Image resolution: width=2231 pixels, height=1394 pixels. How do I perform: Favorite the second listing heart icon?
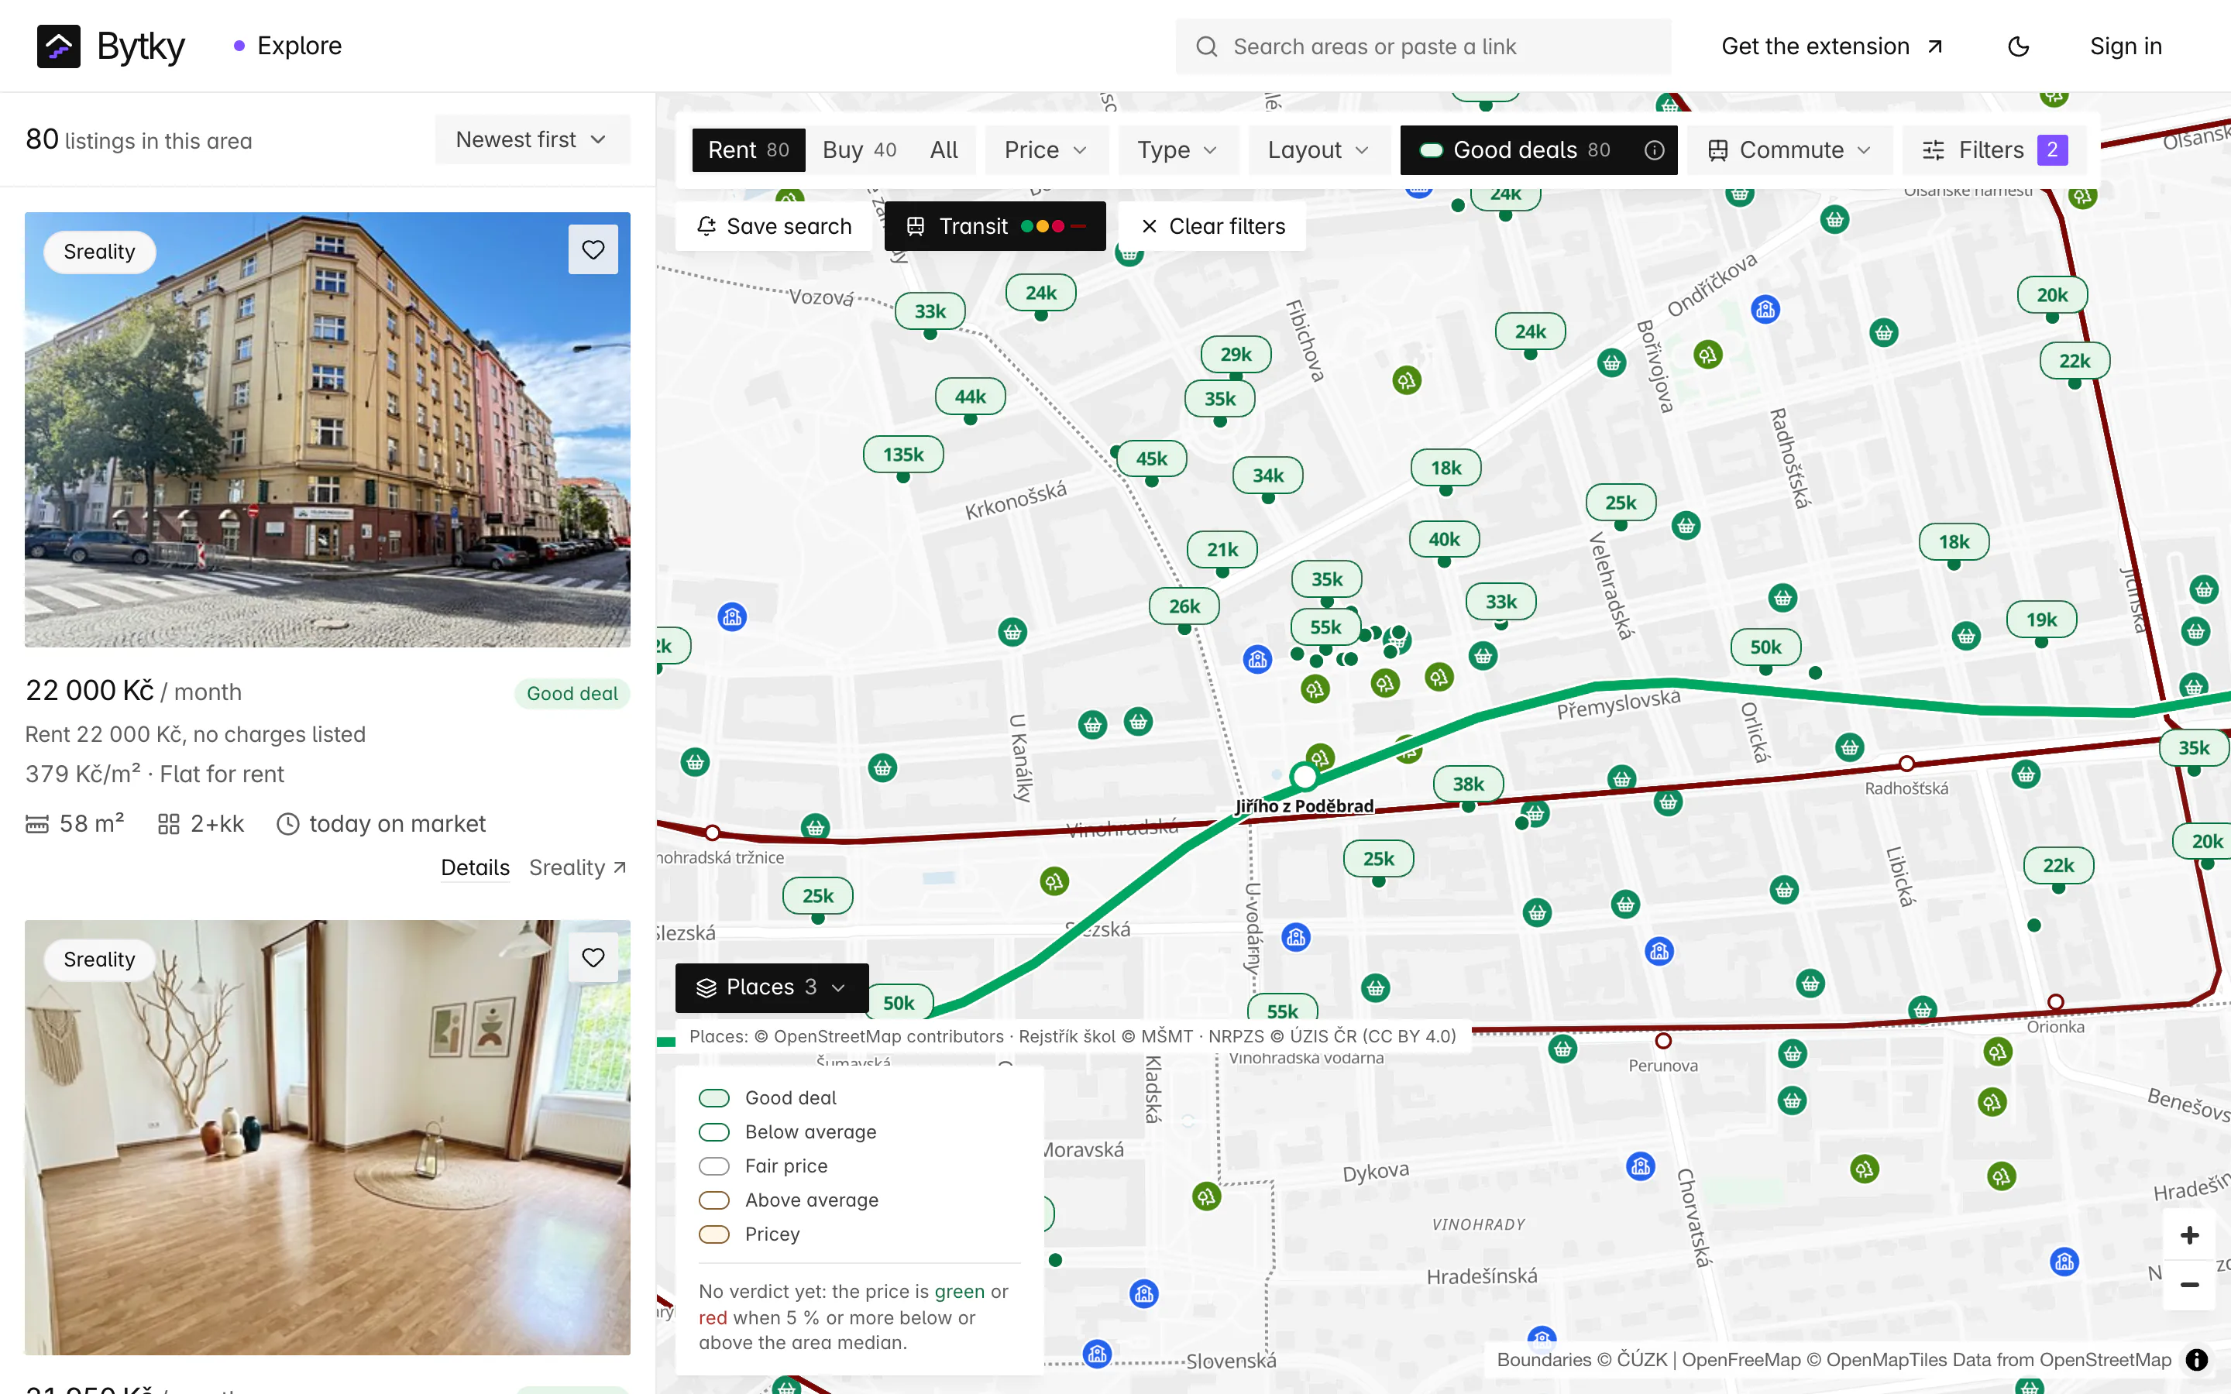pos(593,958)
